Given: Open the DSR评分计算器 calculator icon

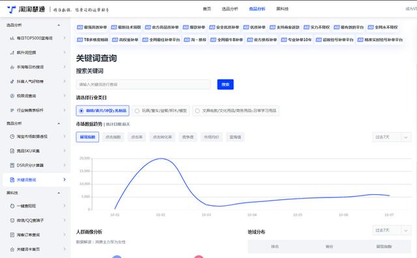Looking at the screenshot, I should [x=12, y=165].
